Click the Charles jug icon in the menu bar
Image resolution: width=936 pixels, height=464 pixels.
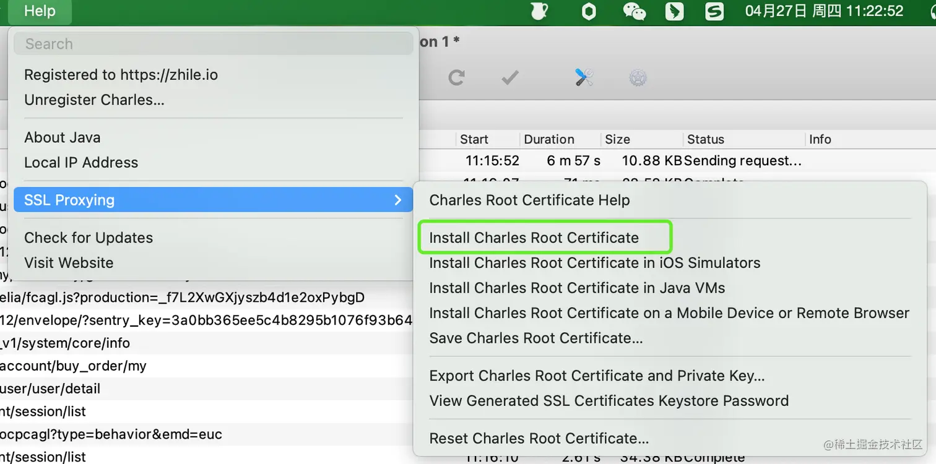tap(539, 11)
